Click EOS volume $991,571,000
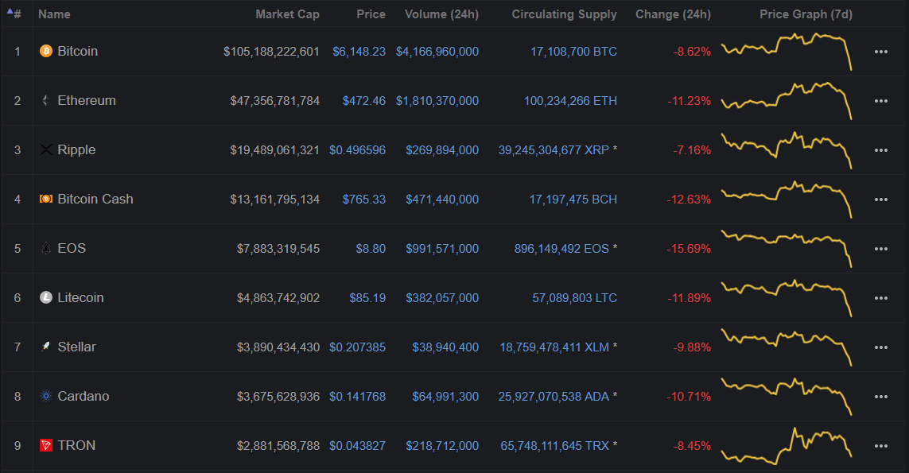The width and height of the screenshot is (909, 473). click(442, 249)
